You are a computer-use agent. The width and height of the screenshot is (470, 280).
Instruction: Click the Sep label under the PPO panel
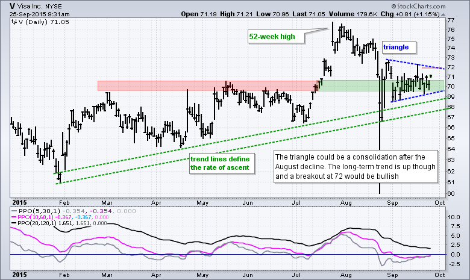[392, 275]
